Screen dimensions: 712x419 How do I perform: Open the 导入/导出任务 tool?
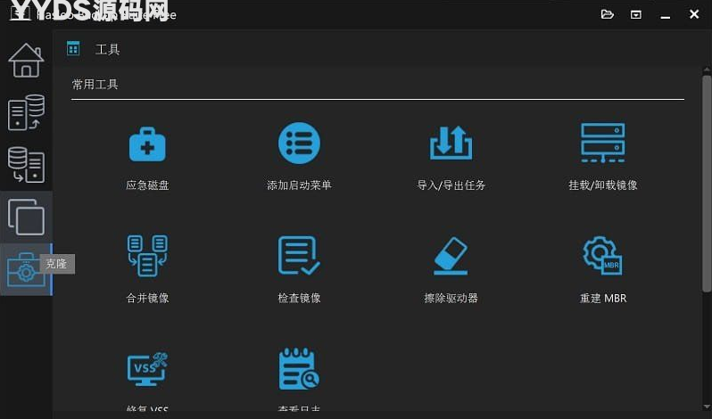point(451,144)
